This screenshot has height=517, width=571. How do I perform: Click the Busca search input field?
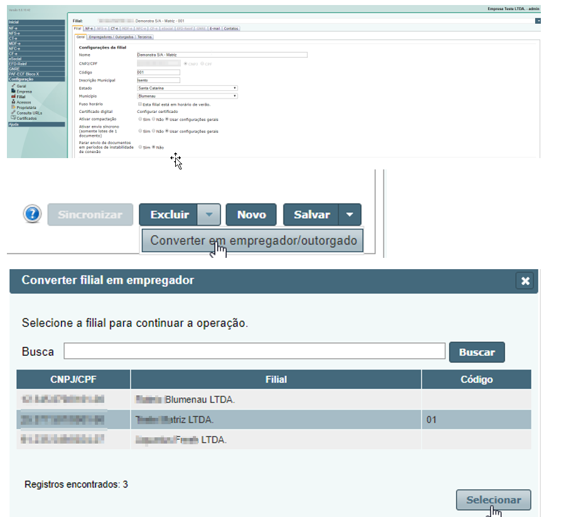(x=254, y=351)
